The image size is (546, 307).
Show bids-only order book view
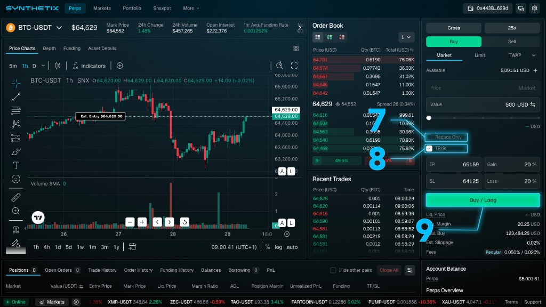pyautogui.click(x=330, y=37)
